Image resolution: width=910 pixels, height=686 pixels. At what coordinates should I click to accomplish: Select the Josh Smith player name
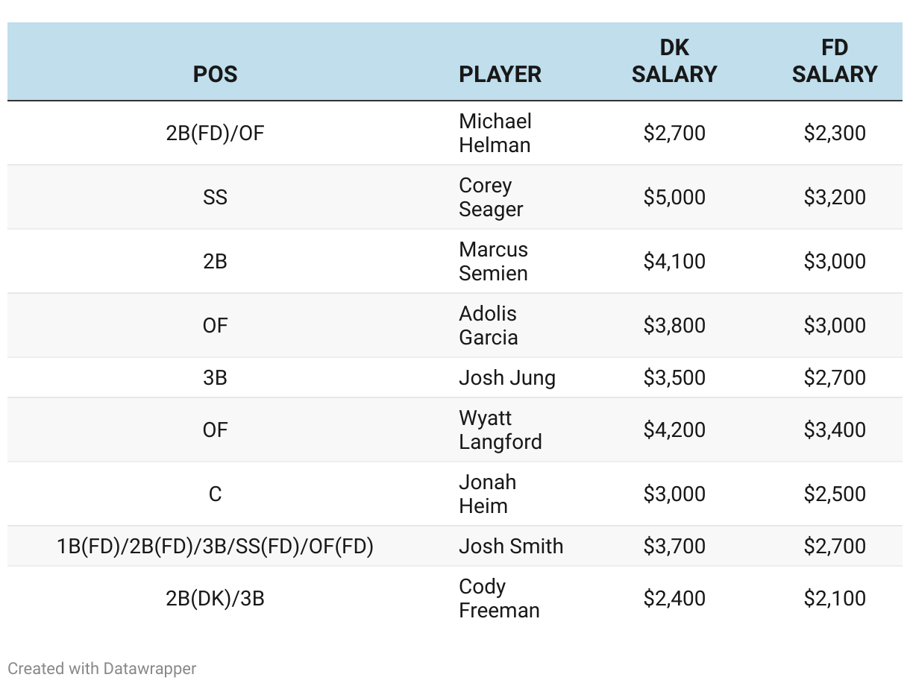click(x=511, y=546)
